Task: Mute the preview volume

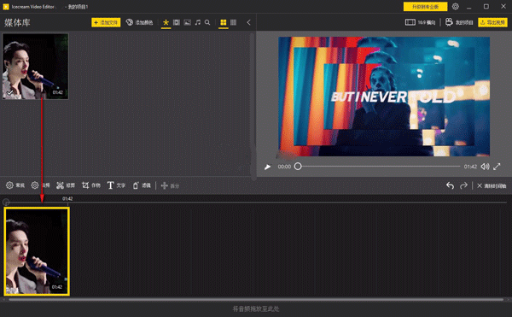Action: coord(485,167)
